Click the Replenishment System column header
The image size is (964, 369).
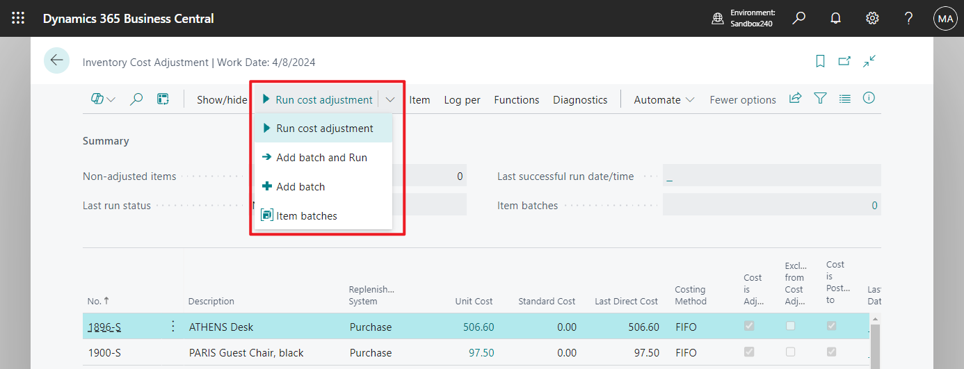371,295
